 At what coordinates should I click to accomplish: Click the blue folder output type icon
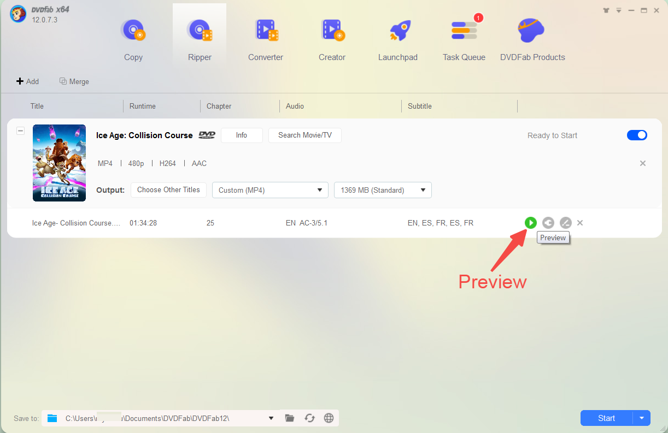[x=52, y=418]
